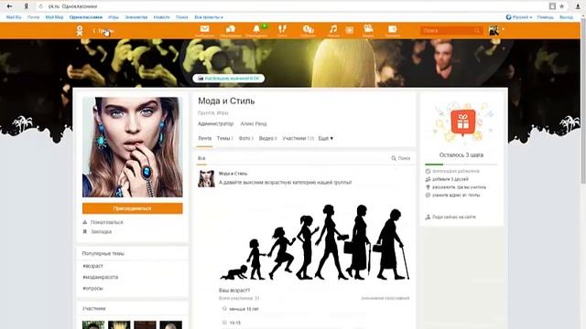Open Новости link in top strip

(161, 17)
